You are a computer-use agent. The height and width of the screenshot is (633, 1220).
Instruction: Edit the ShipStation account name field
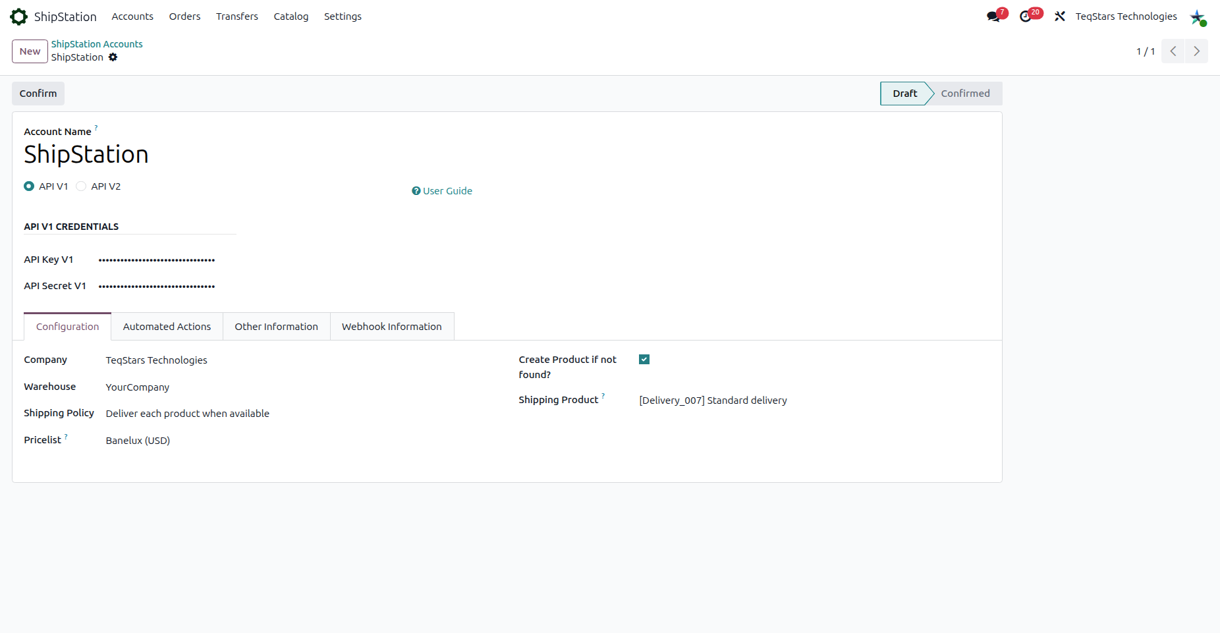click(x=86, y=154)
